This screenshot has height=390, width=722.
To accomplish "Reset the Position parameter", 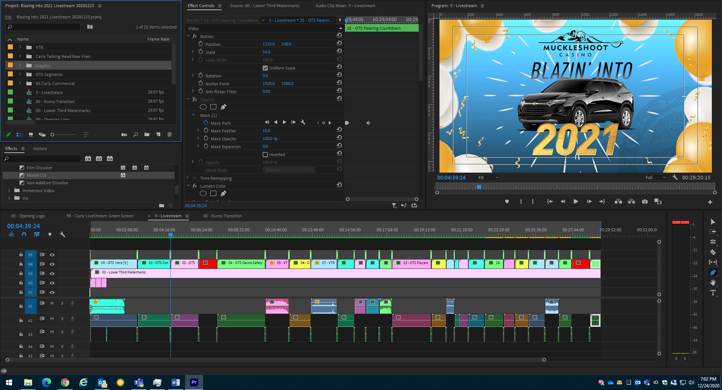I will [339, 44].
